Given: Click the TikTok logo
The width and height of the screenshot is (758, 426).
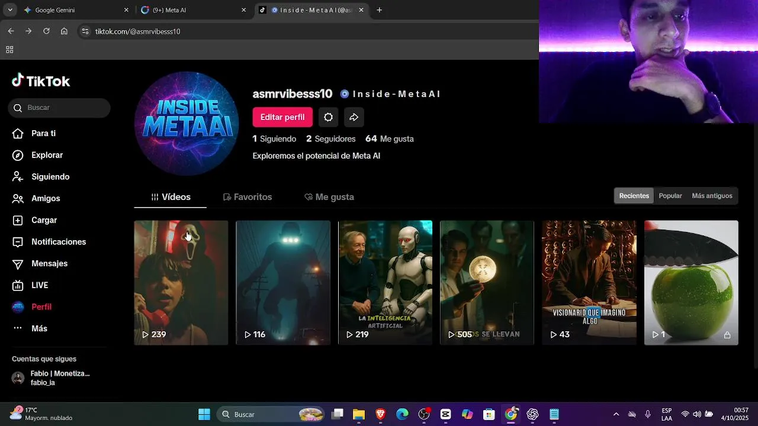Looking at the screenshot, I should (x=41, y=81).
